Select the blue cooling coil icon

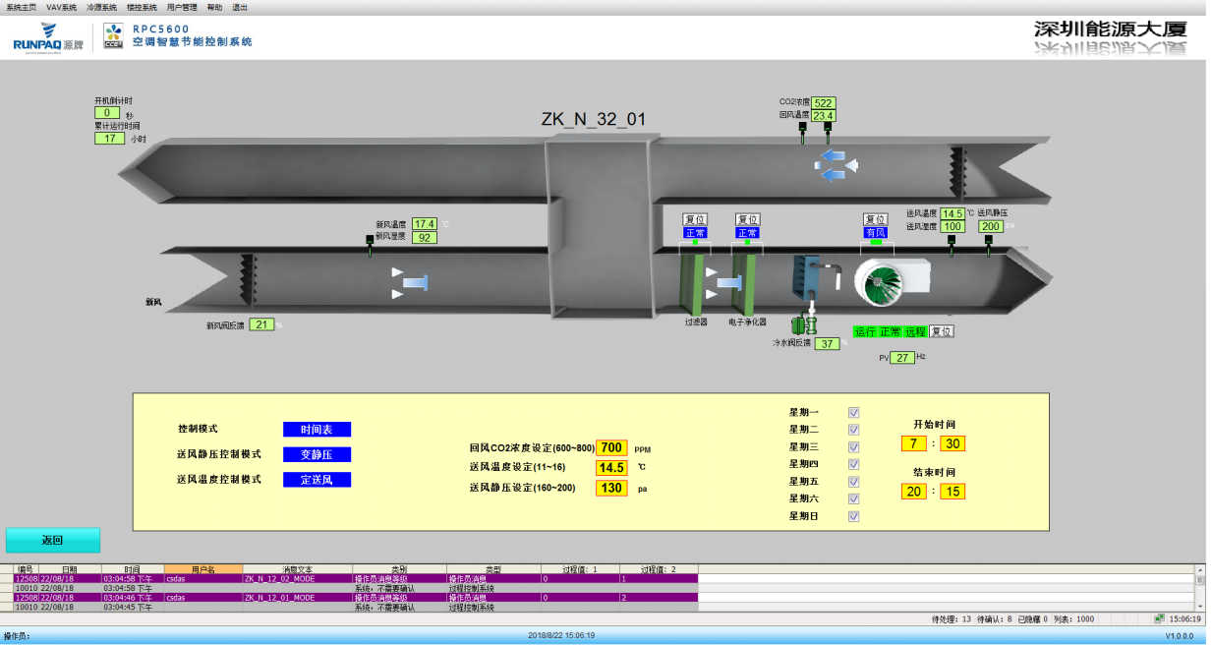806,276
